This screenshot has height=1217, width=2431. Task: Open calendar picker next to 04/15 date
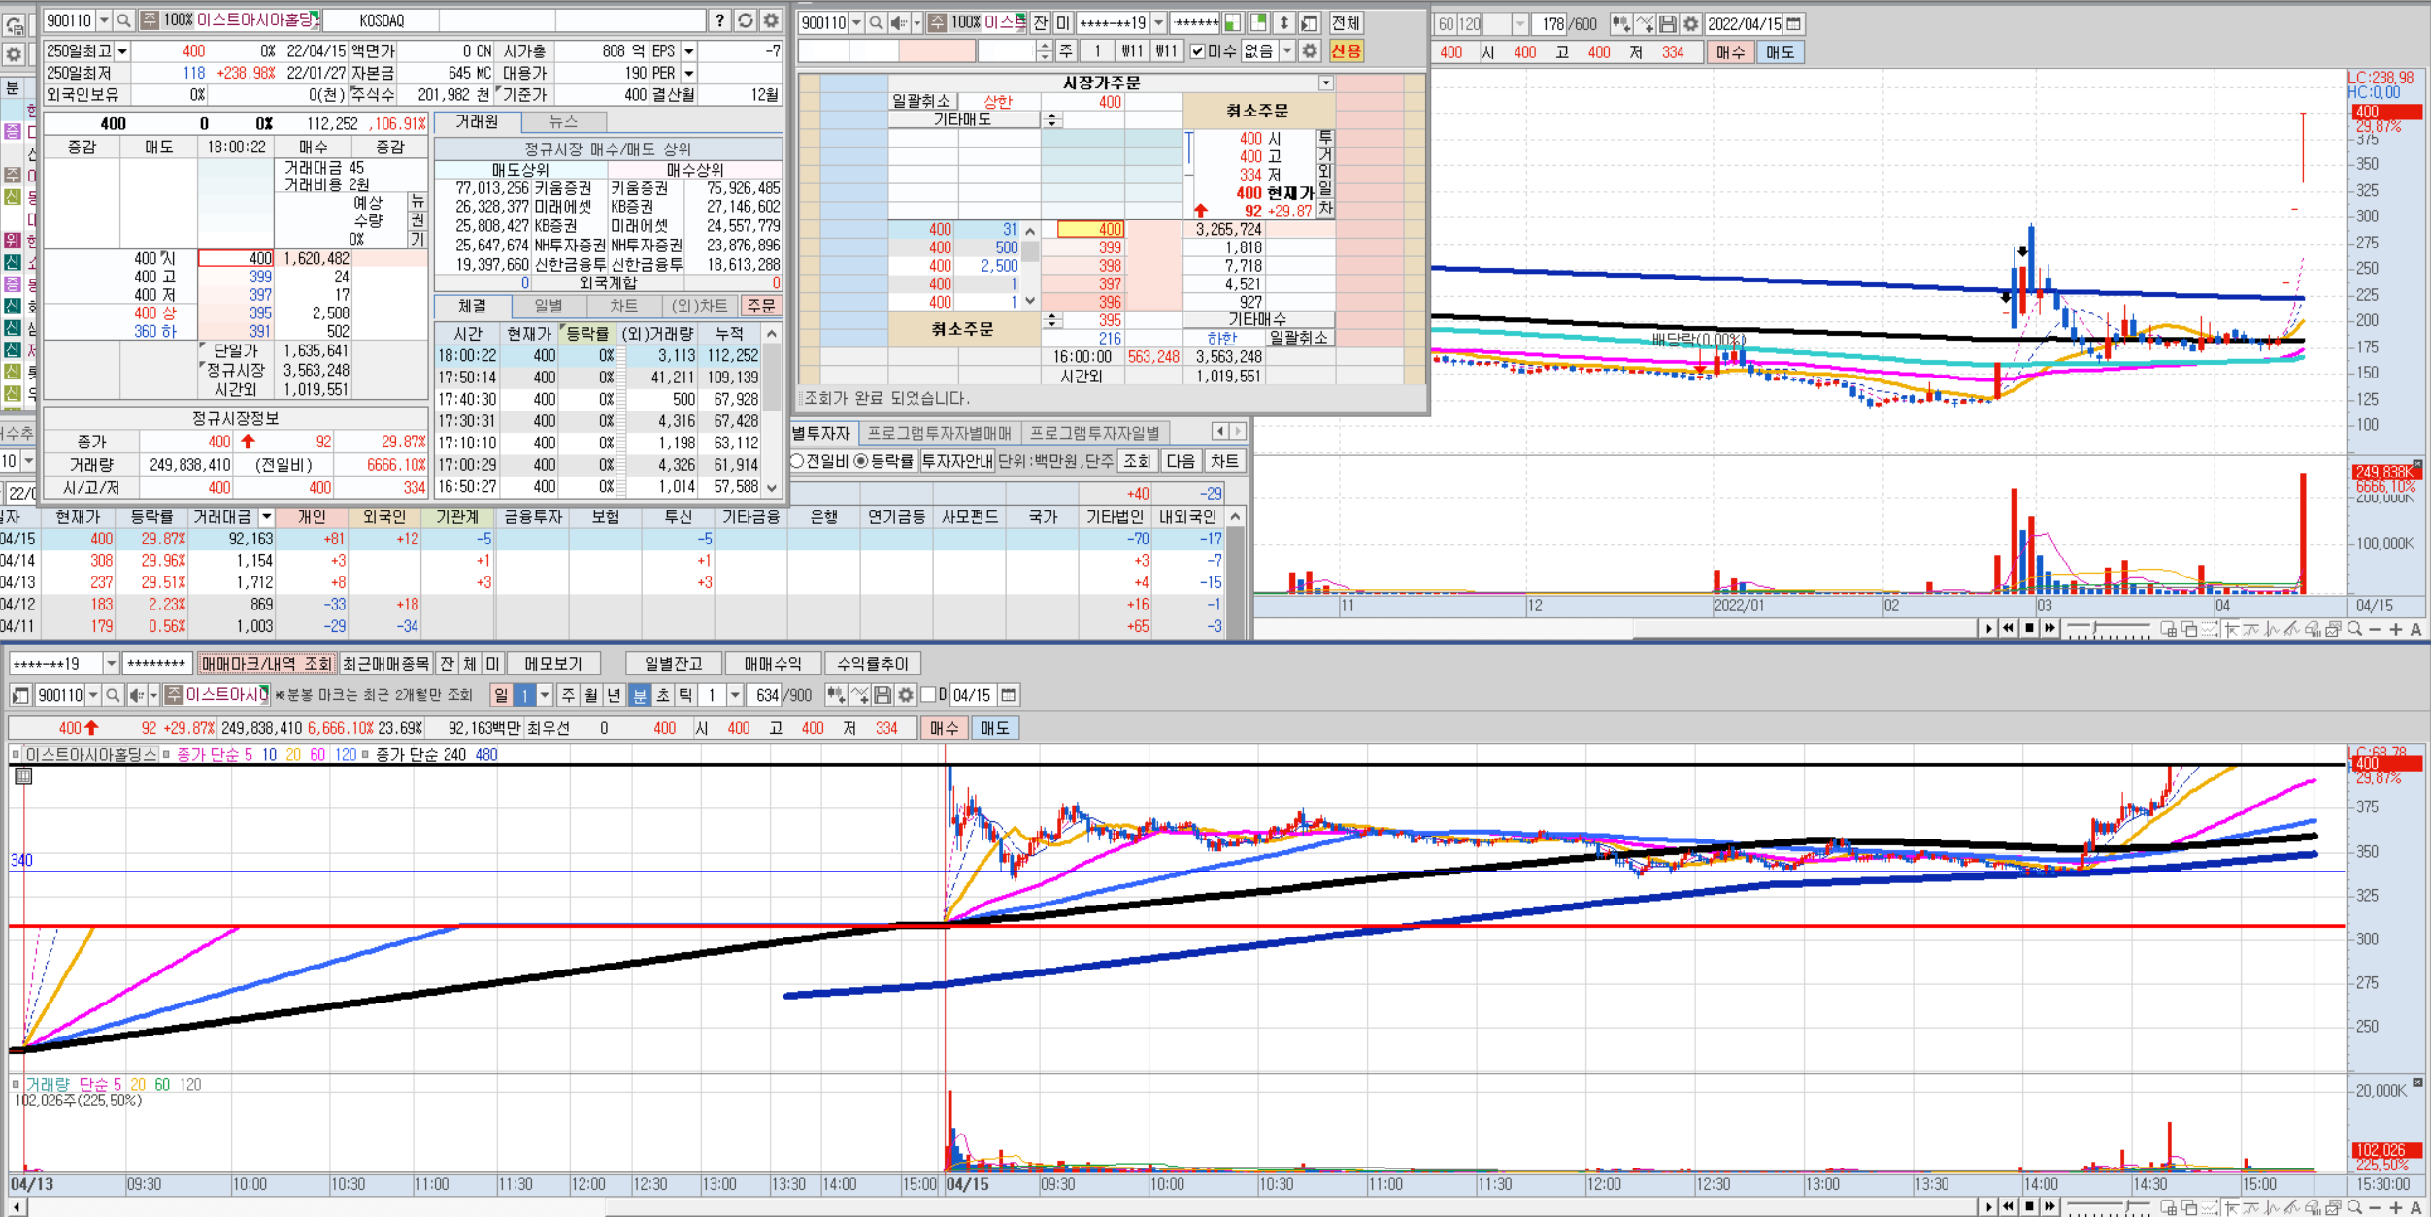click(1009, 695)
